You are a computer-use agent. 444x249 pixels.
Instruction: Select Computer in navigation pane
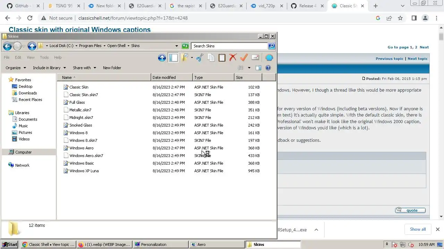[x=23, y=152]
